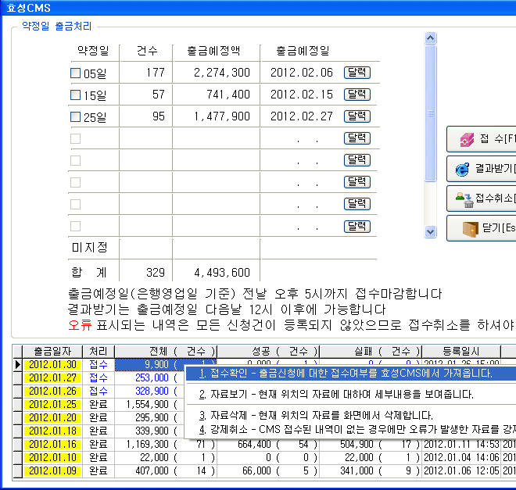516x490 pixels.
Task: Click the 닫기 door icon
Action: pyautogui.click(x=470, y=229)
